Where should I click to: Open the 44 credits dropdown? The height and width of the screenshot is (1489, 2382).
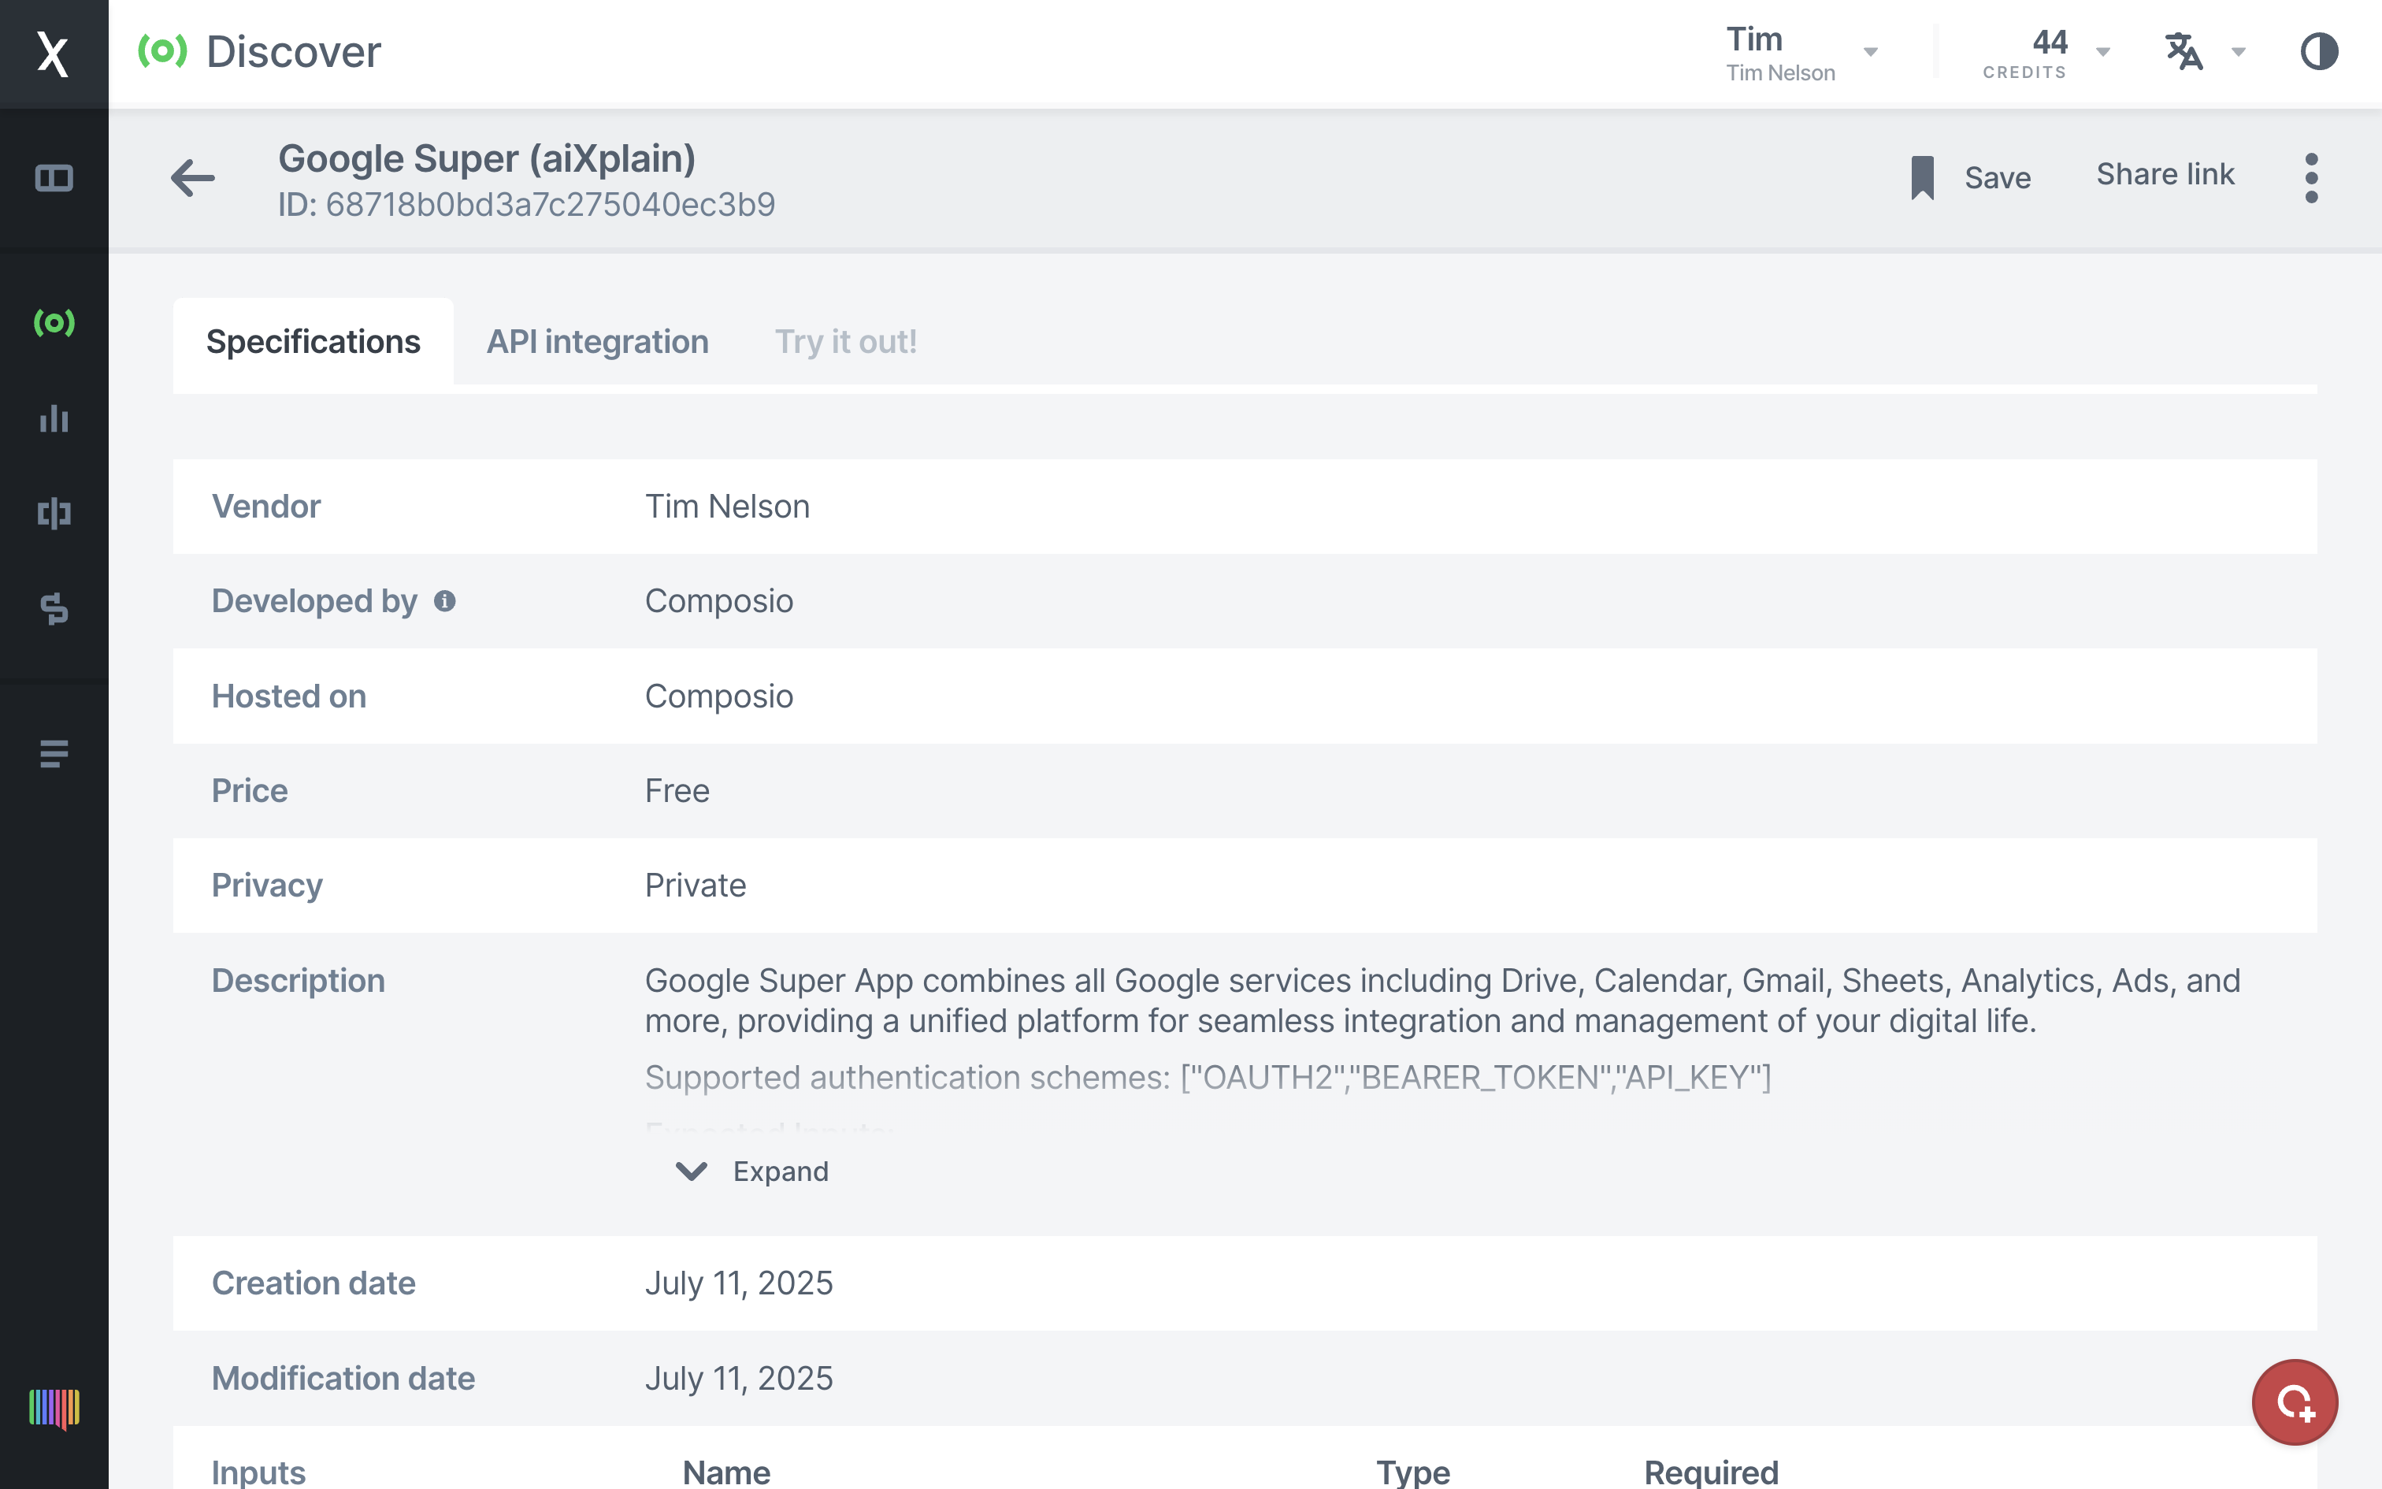coord(2046,54)
